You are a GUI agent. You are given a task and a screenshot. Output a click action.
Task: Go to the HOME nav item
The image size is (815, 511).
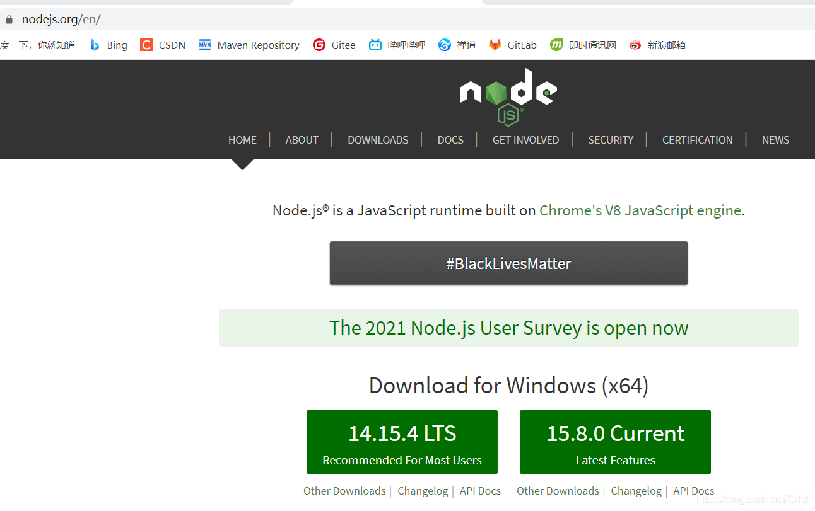pos(242,140)
